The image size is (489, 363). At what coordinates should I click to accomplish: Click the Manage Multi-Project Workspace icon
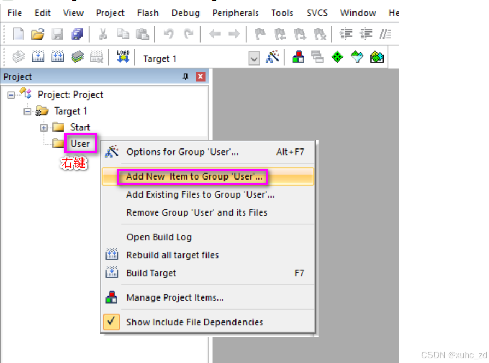(317, 57)
